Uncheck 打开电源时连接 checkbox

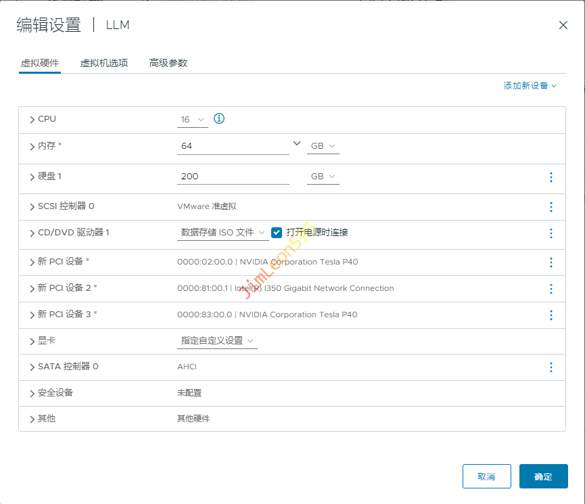(277, 233)
